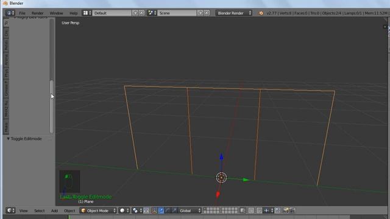Open the File menu
This screenshot has height=219, width=390.
coord(23,13)
